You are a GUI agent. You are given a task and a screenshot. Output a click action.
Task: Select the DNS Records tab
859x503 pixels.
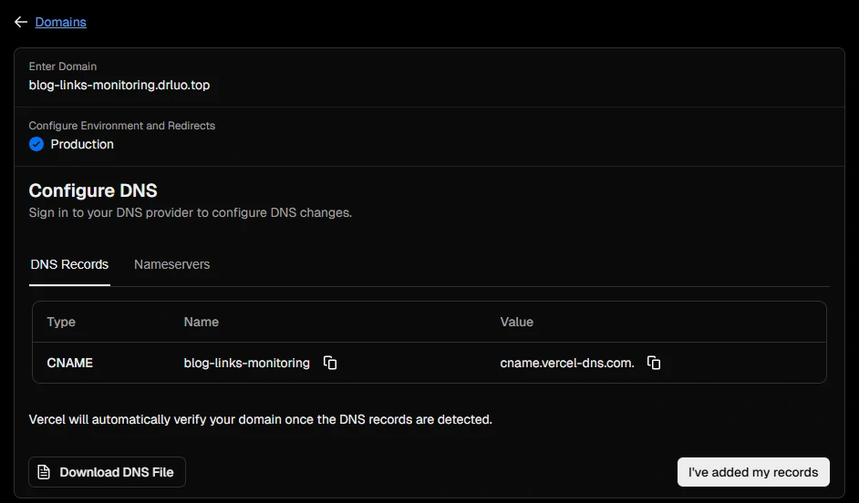69,264
